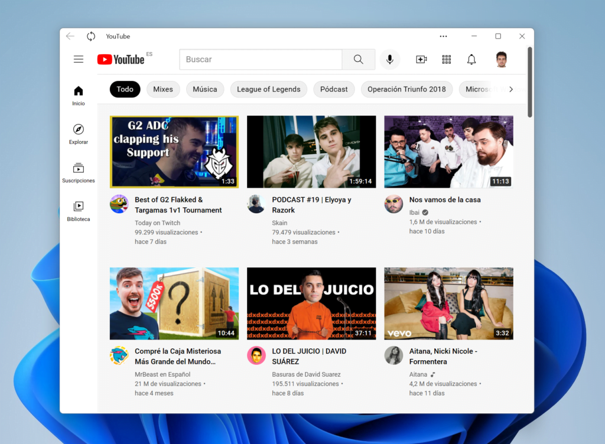Open the create video camera icon
This screenshot has height=444, width=605.
coord(421,59)
